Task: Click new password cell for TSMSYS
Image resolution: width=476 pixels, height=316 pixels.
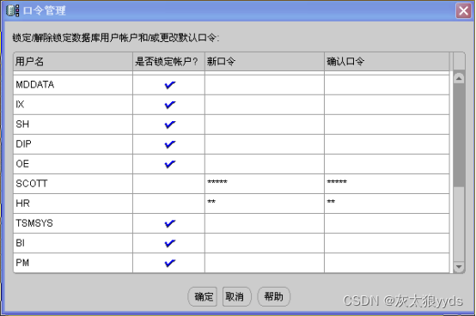Action: click(x=265, y=223)
